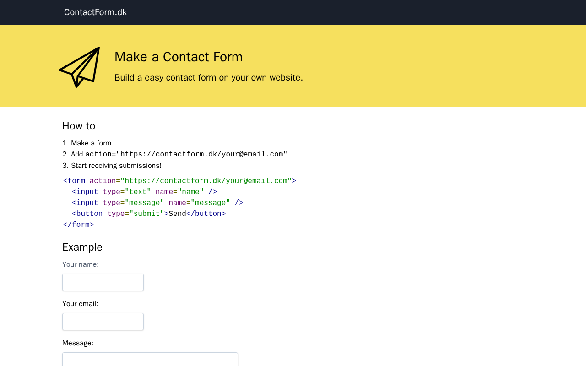Image resolution: width=586 pixels, height=366 pixels.
Task: Click the "Build a easy contact form" subtitle
Action: tap(208, 77)
